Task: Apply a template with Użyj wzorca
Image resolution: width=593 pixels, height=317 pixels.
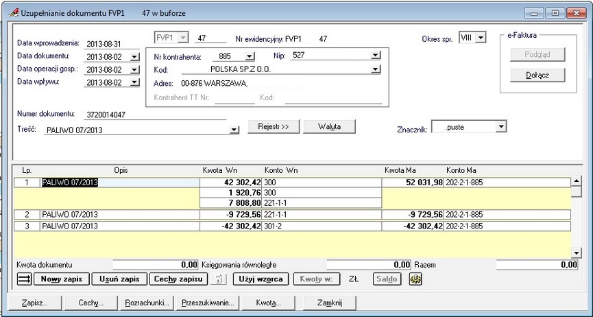Action: (261, 279)
